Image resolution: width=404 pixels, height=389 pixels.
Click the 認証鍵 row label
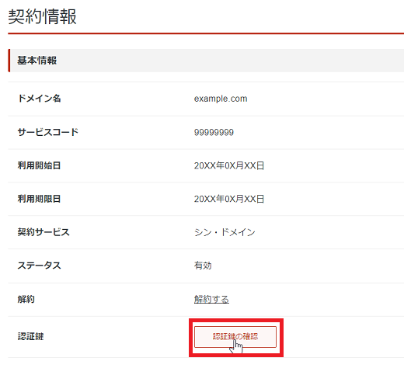click(x=30, y=336)
